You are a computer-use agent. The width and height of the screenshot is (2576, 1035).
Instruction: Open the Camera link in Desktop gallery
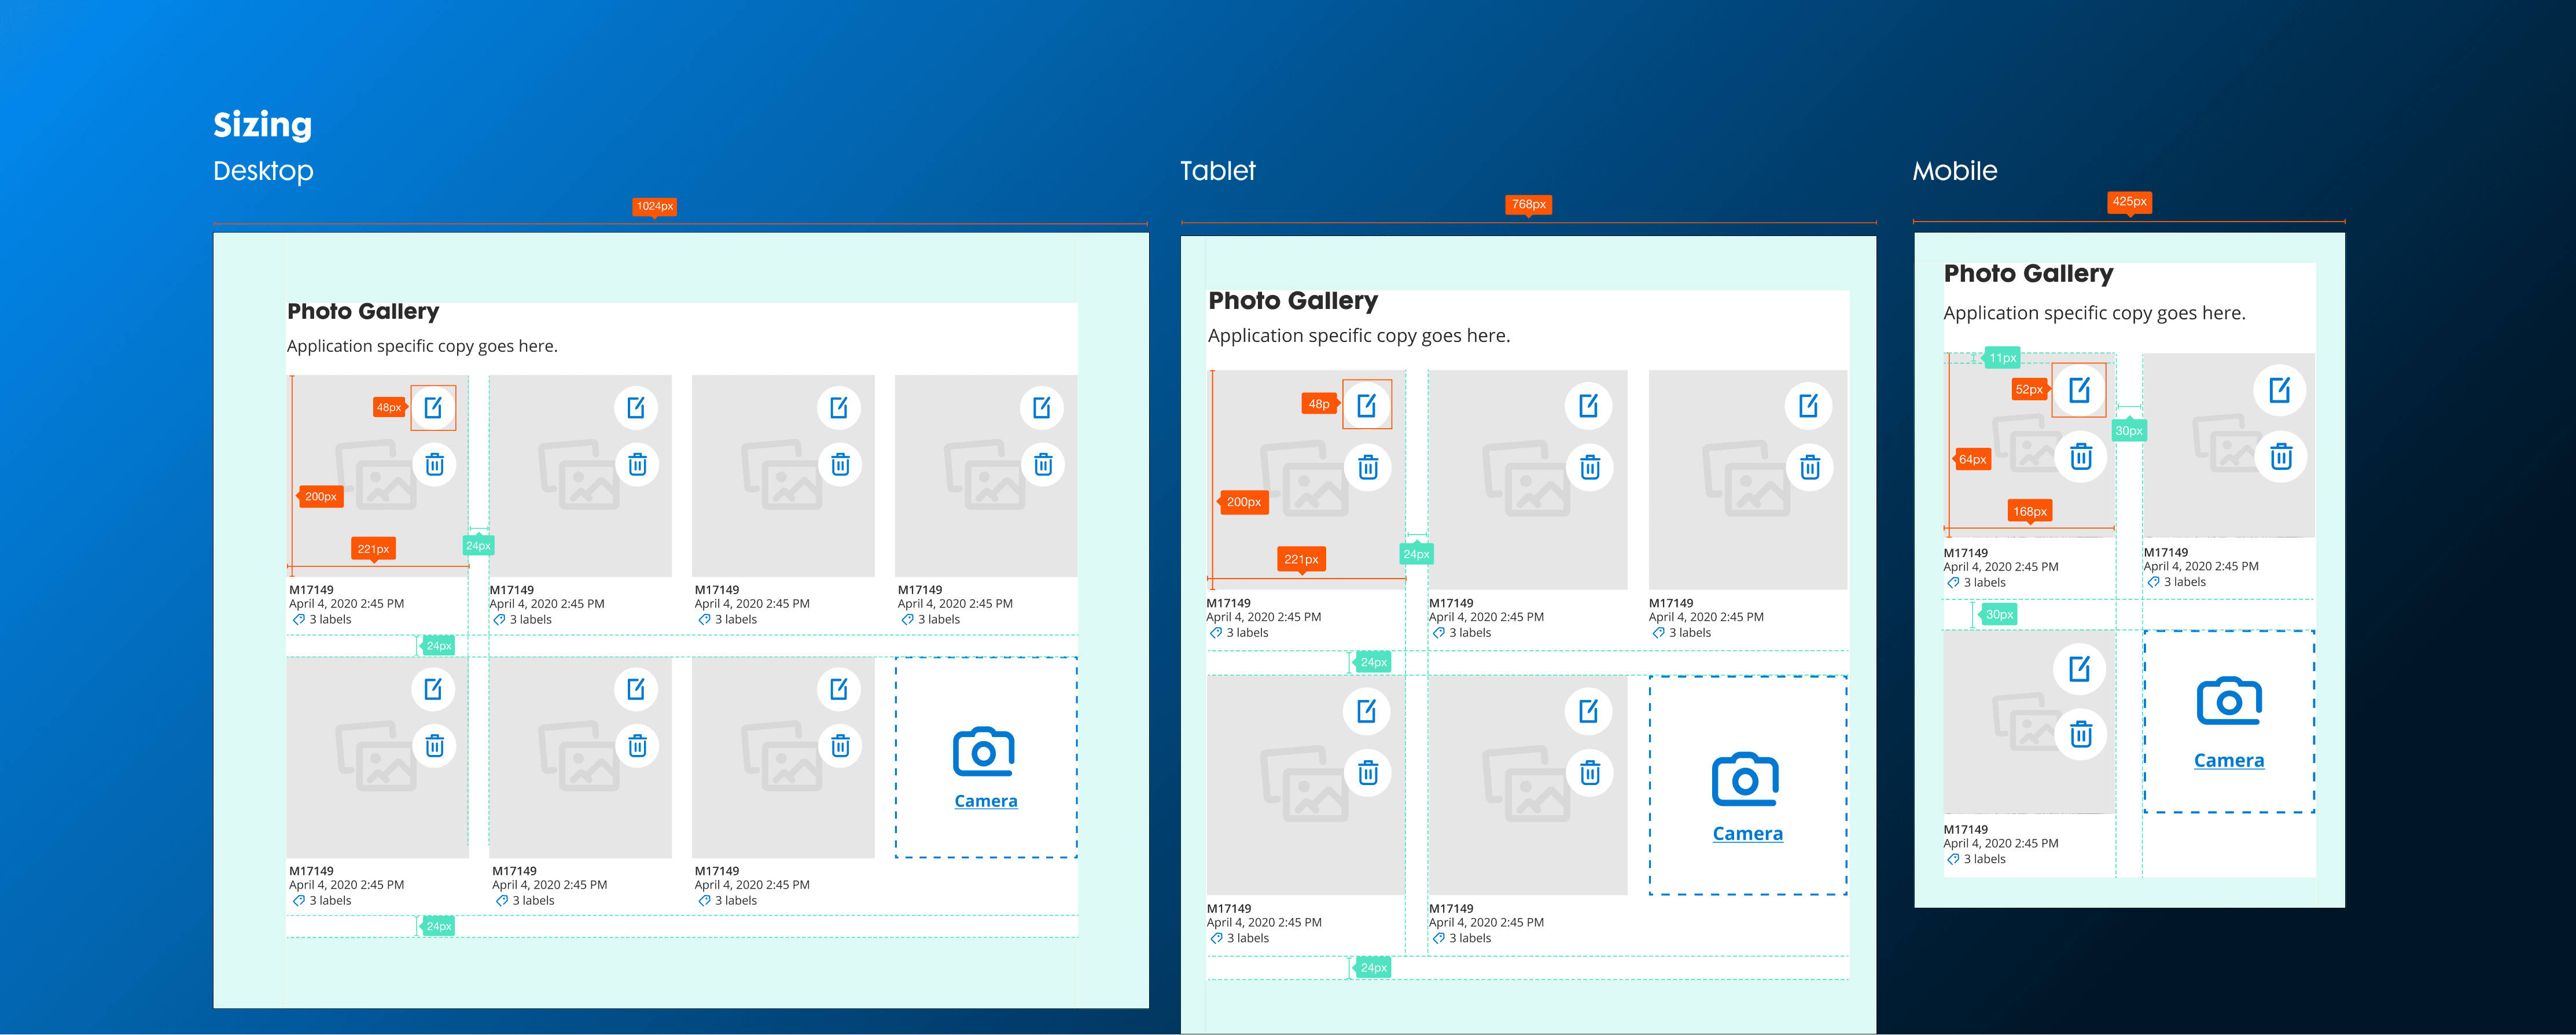coord(985,801)
